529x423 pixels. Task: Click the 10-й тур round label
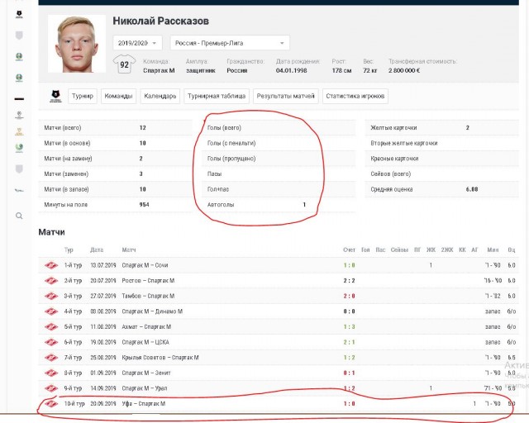click(x=74, y=403)
